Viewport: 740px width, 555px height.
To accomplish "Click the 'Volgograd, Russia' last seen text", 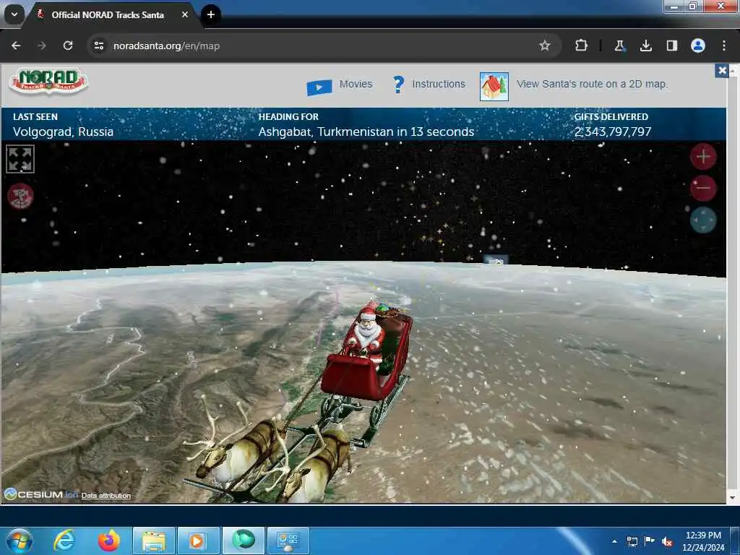I will pos(64,132).
